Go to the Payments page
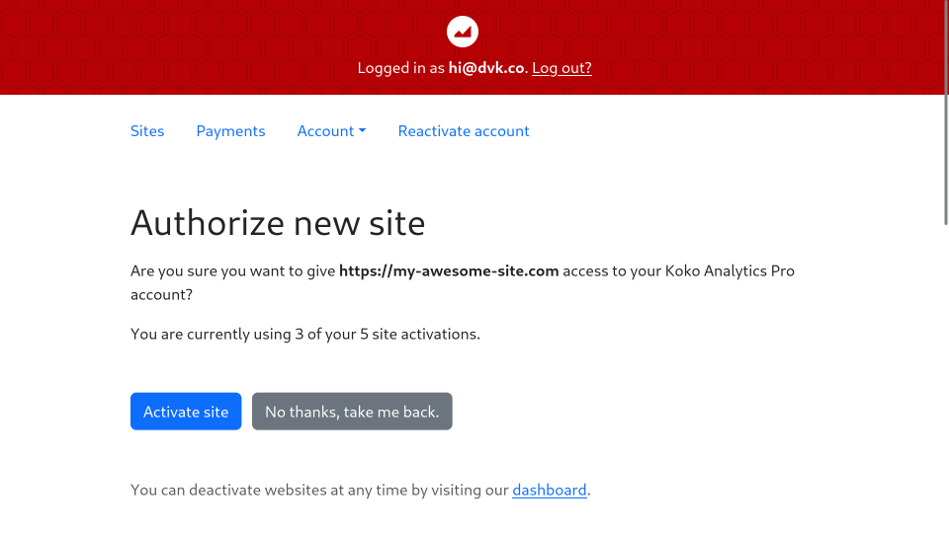The height and width of the screenshot is (533, 949). click(x=230, y=131)
